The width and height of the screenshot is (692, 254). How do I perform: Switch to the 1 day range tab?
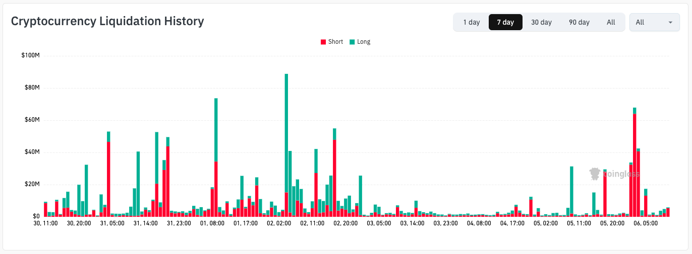[x=471, y=22]
